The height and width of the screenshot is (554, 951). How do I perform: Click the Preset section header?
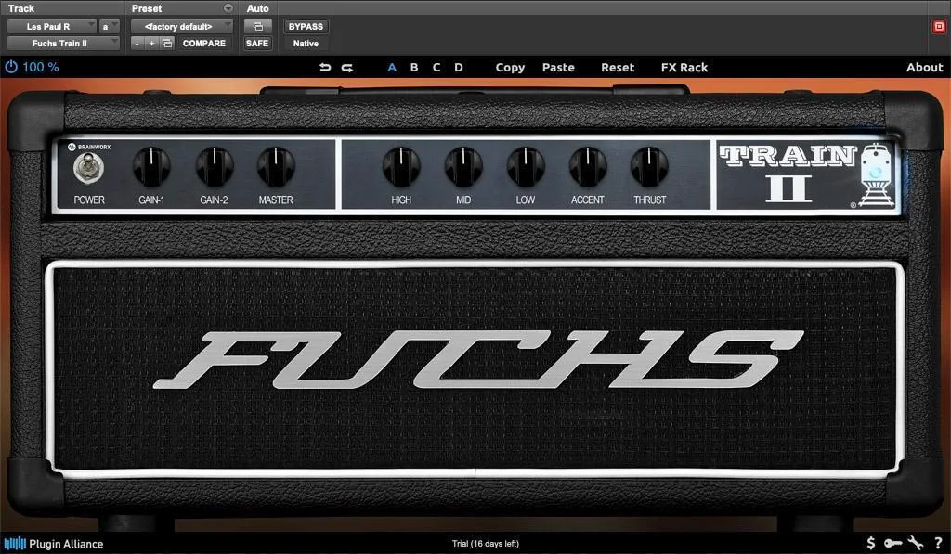(147, 8)
